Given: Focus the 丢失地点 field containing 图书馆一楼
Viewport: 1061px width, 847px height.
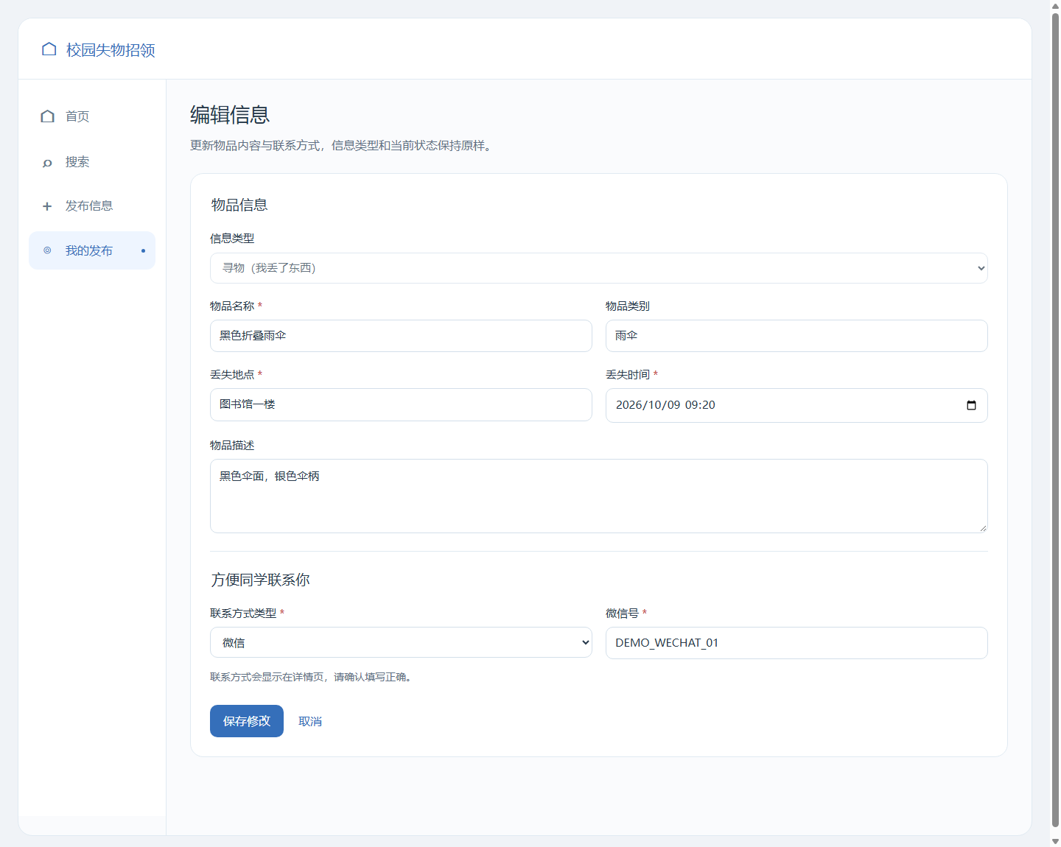Looking at the screenshot, I should pyautogui.click(x=401, y=404).
